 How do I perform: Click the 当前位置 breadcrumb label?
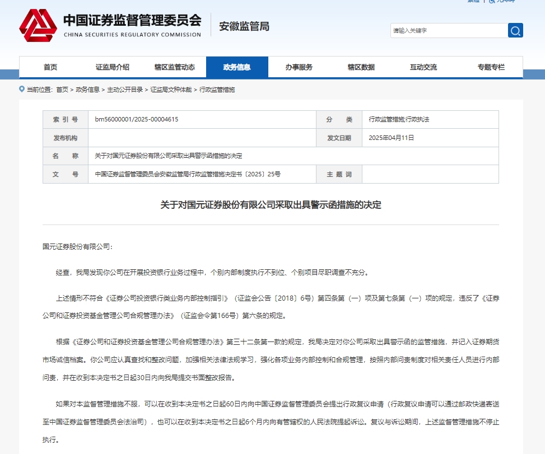pos(40,90)
